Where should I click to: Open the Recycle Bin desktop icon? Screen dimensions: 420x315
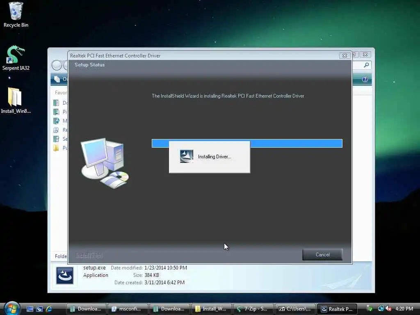coord(16,15)
